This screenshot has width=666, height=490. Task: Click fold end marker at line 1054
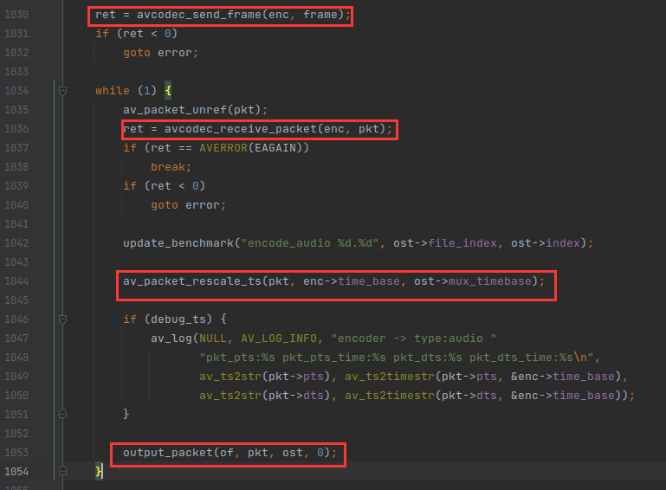pos(62,472)
